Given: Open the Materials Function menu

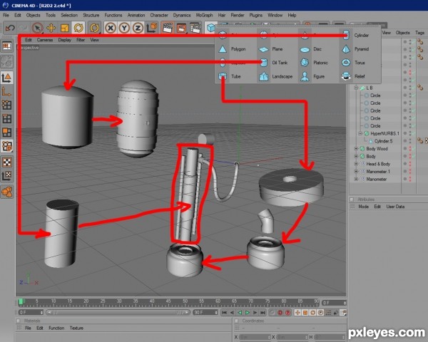Looking at the screenshot, I should (x=56, y=328).
